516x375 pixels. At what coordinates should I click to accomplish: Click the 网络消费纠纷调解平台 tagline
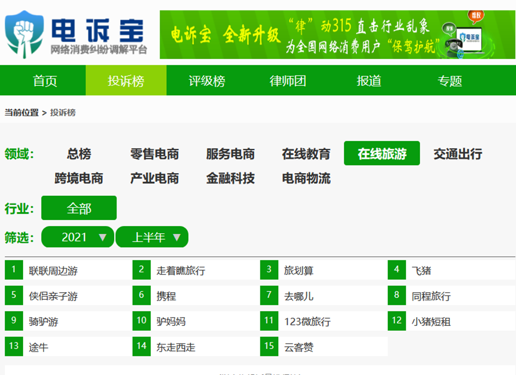pyautogui.click(x=98, y=50)
